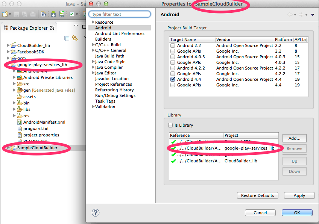Select Builders in properties list
319x224 pixels.
coord(103,39)
